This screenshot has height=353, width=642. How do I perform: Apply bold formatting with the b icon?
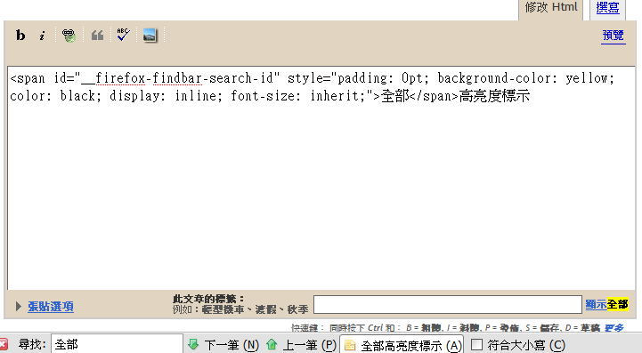(x=20, y=36)
